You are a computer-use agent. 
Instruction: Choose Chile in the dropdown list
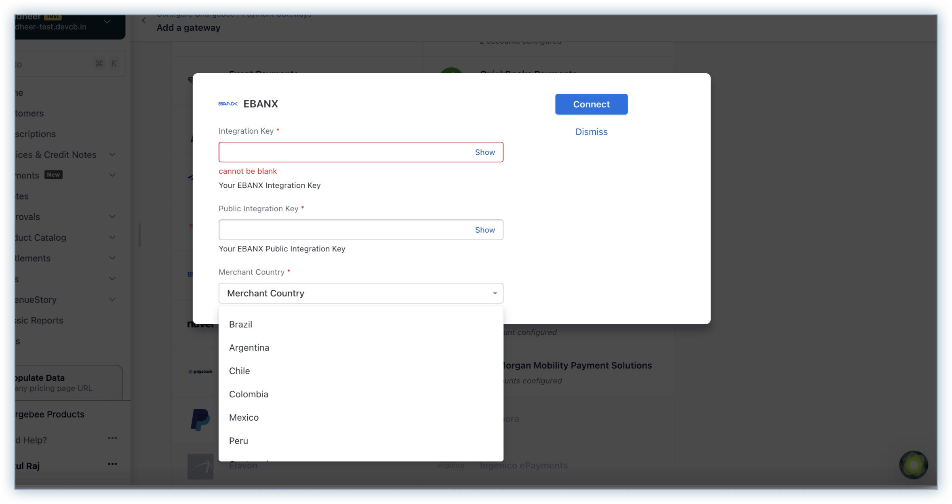click(x=361, y=371)
